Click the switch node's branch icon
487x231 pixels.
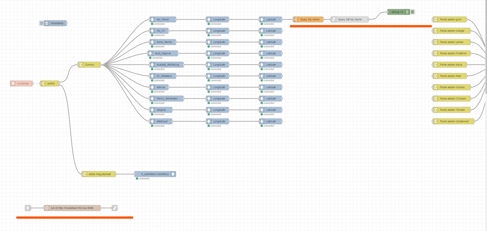pos(43,83)
